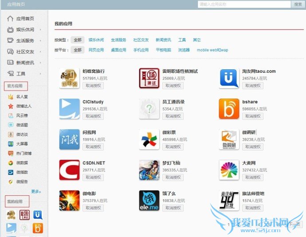The height and width of the screenshot is (237, 306).
Task: Filter by 平板电脑 platform
Action: tap(163, 50)
